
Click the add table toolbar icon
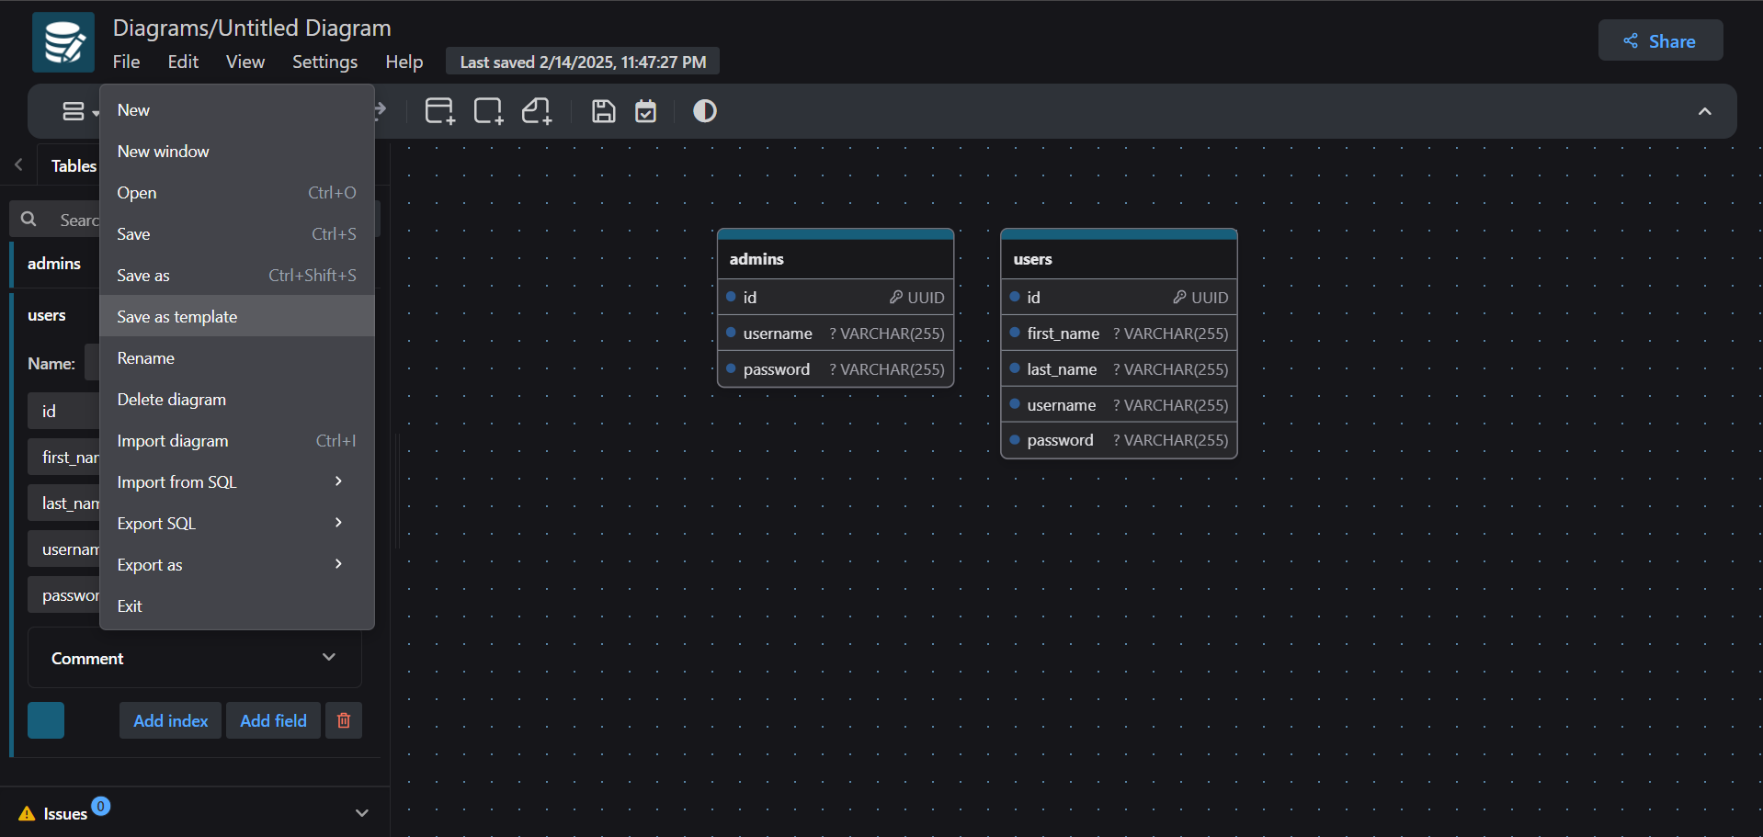(x=439, y=111)
